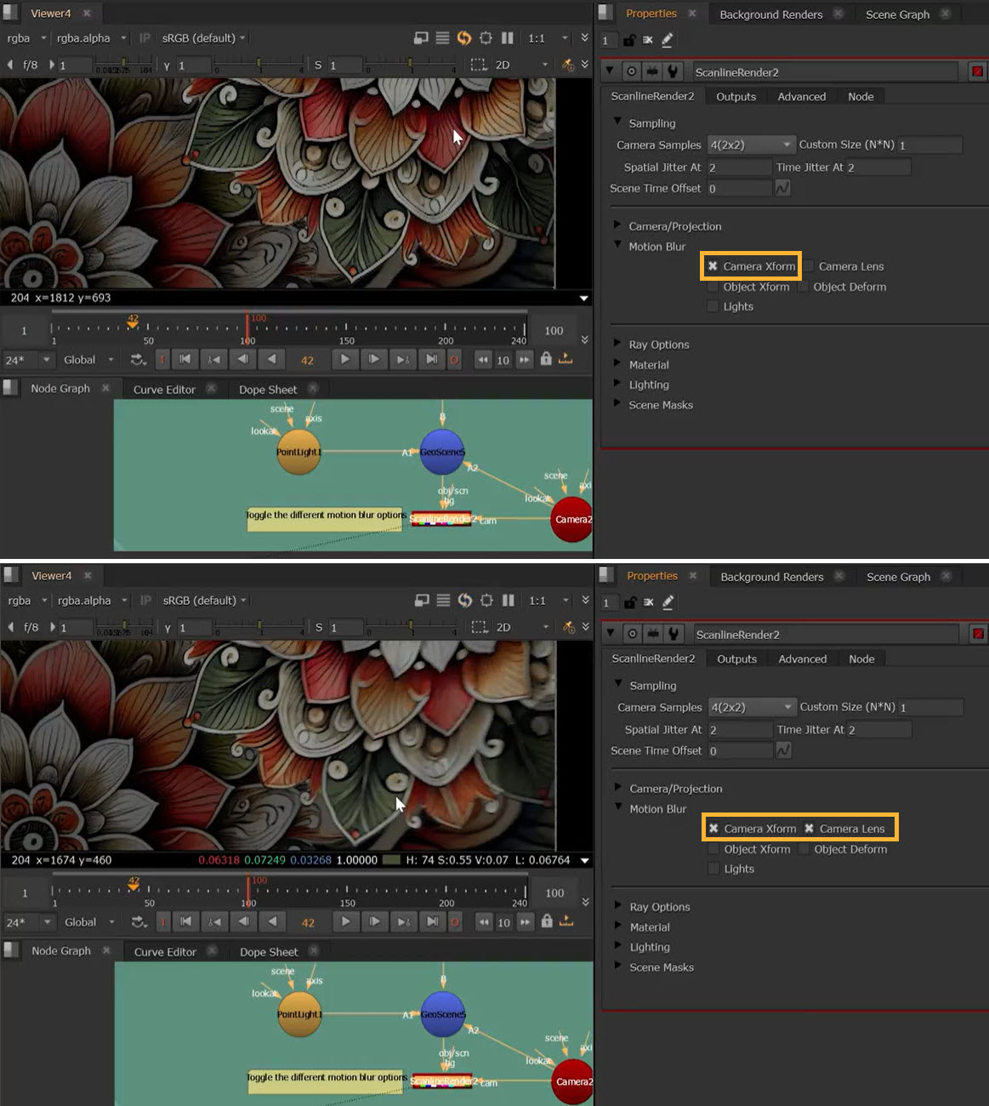989x1106 pixels.
Task: Enable Object Xform checkbox in upper screenshot
Action: click(713, 287)
